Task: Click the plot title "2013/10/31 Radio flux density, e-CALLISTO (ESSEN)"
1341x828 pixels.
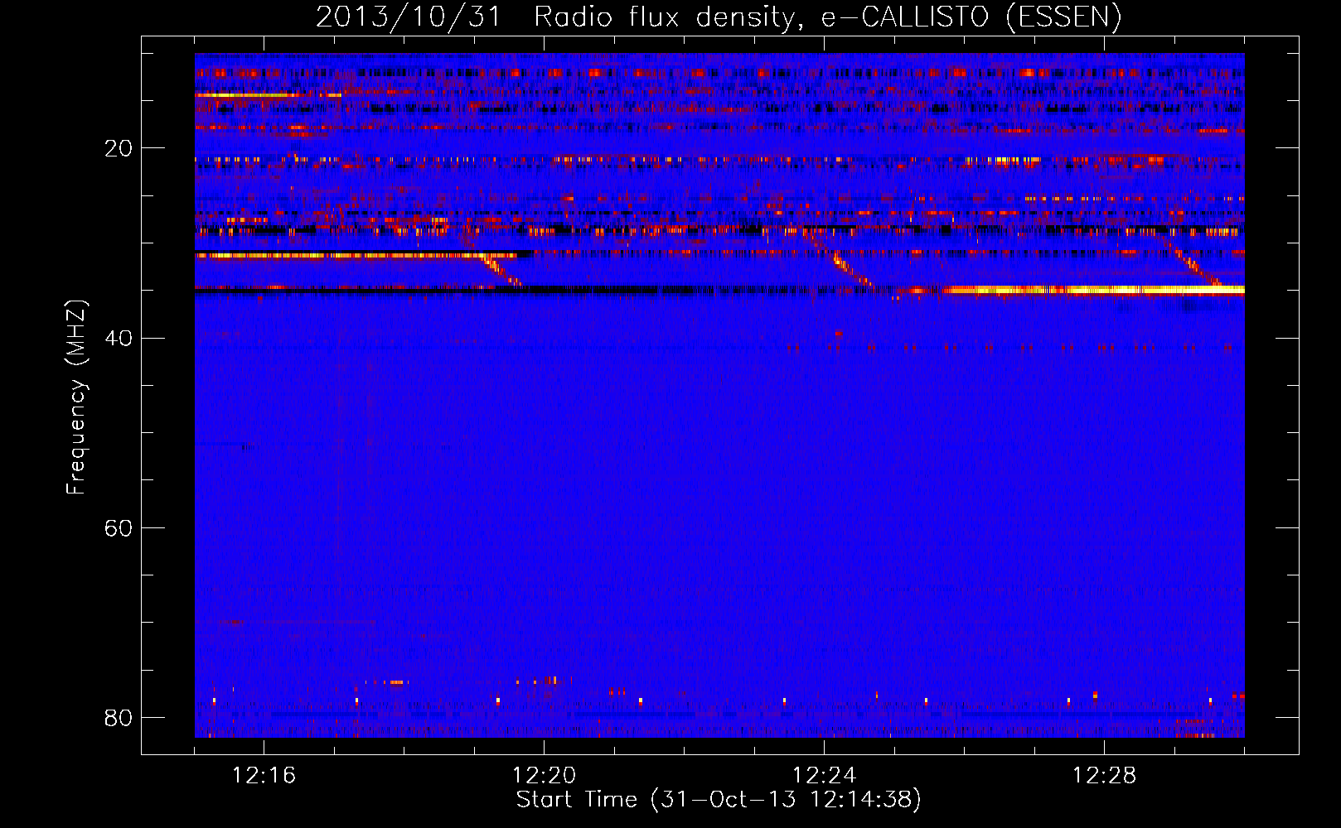Action: [719, 17]
